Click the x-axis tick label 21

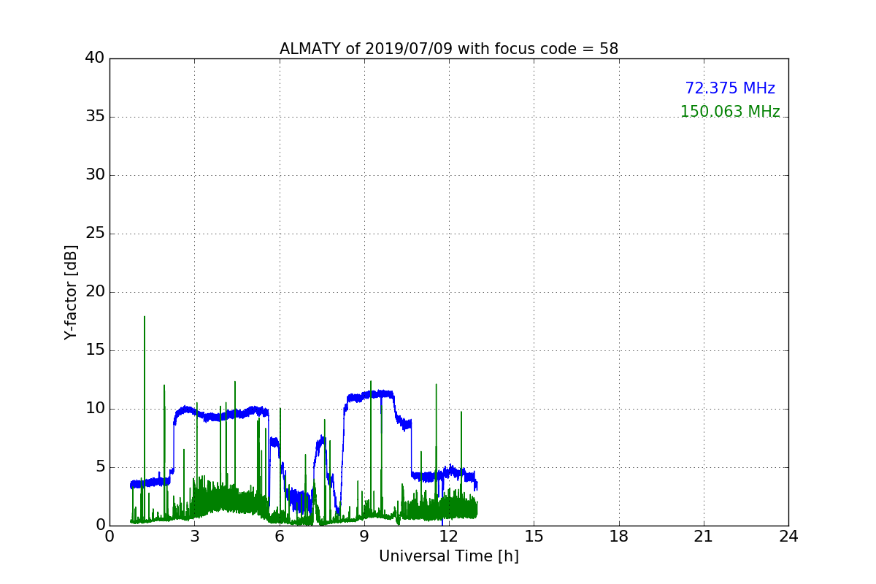tap(704, 536)
